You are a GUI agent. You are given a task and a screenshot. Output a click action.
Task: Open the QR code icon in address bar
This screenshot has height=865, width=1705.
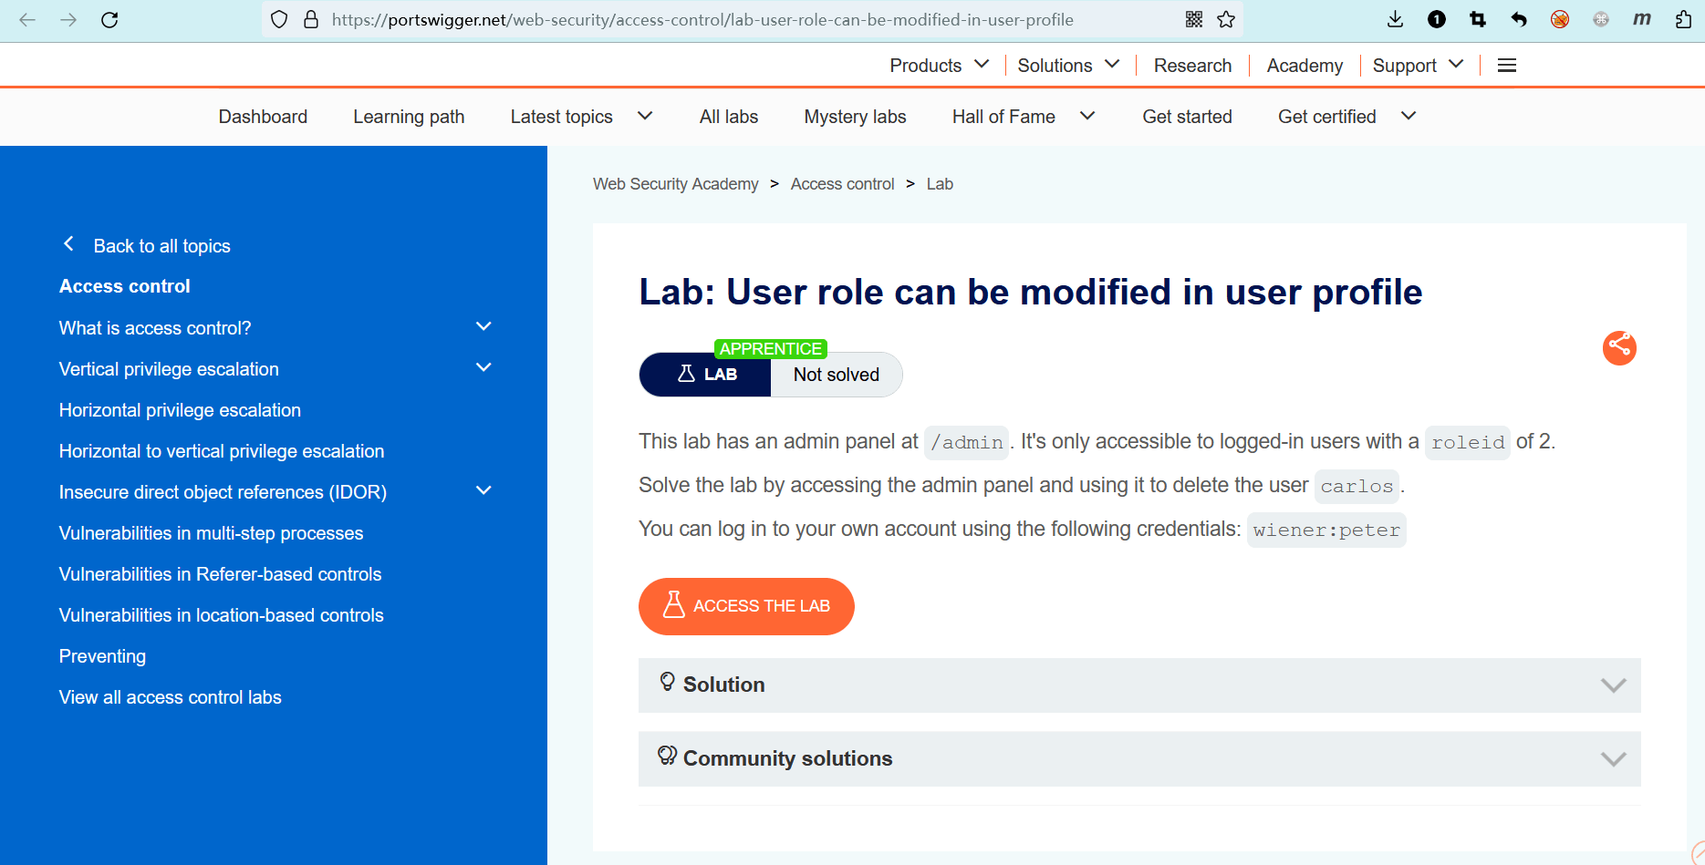pyautogui.click(x=1193, y=20)
